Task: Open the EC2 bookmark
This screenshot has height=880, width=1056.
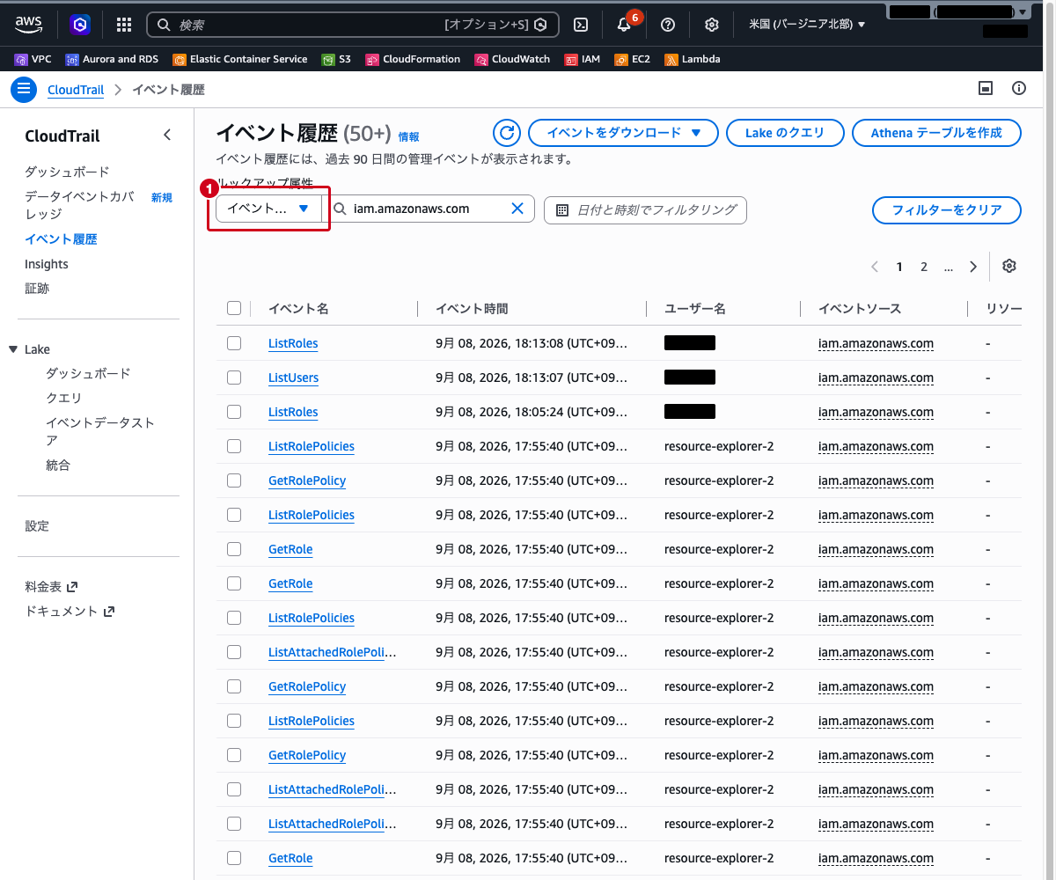Action: pyautogui.click(x=633, y=59)
